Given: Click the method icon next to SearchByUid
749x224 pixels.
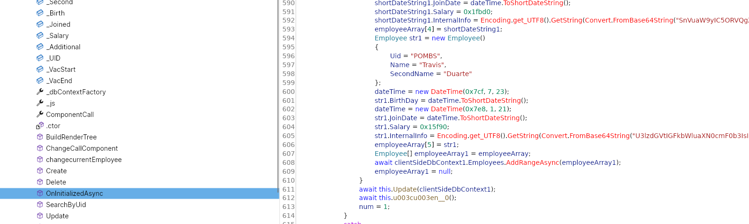Looking at the screenshot, I should 40,204.
